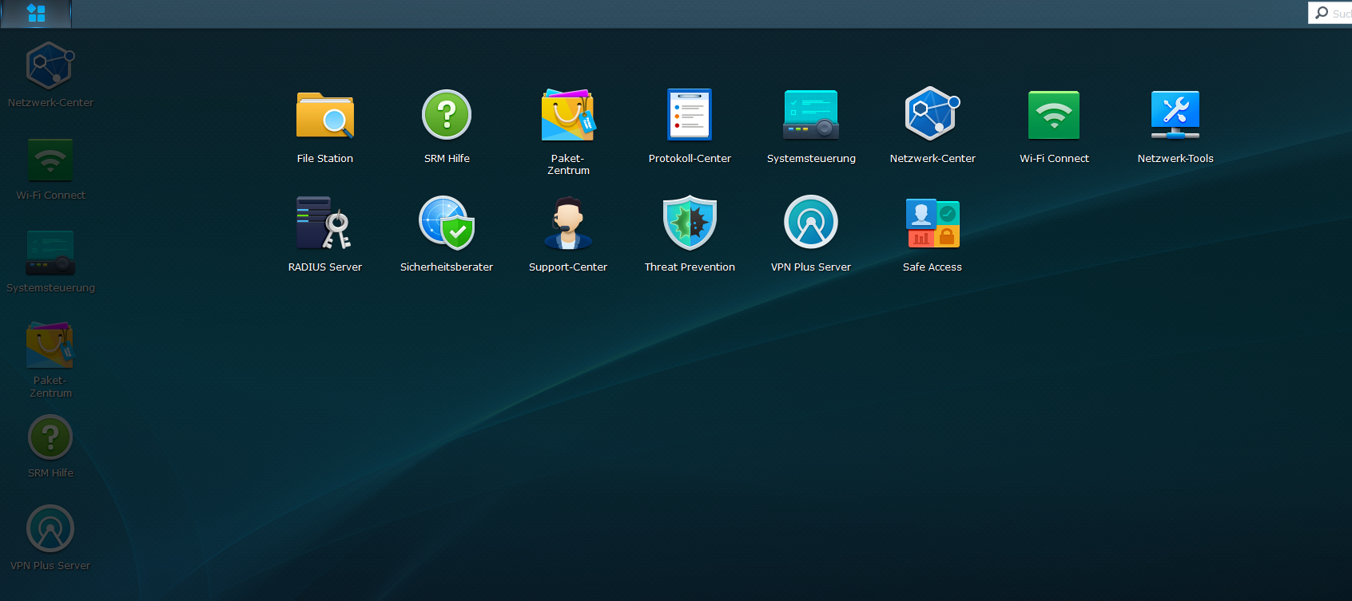Image resolution: width=1352 pixels, height=601 pixels.
Task: Open Sicherheitsberater shield icon
Action: coord(446,223)
